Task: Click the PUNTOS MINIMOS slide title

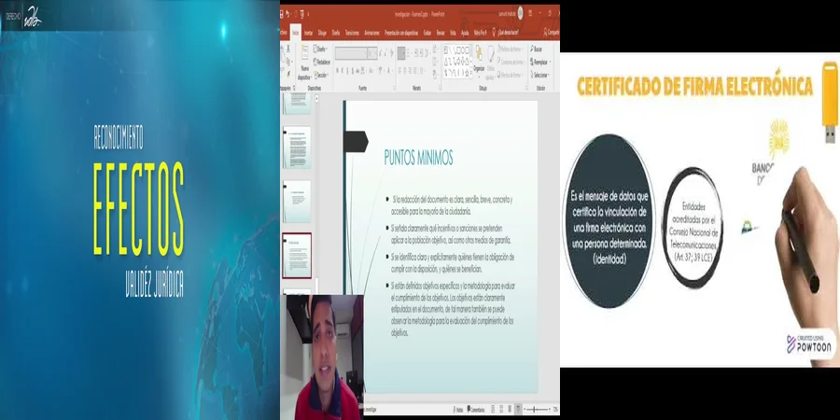Action: click(x=418, y=158)
